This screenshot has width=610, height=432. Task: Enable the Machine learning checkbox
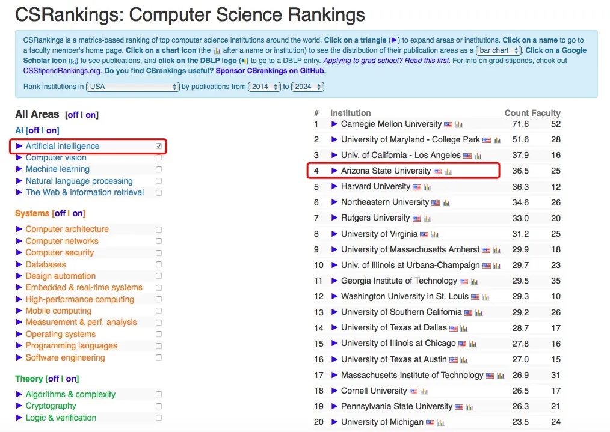pos(159,169)
